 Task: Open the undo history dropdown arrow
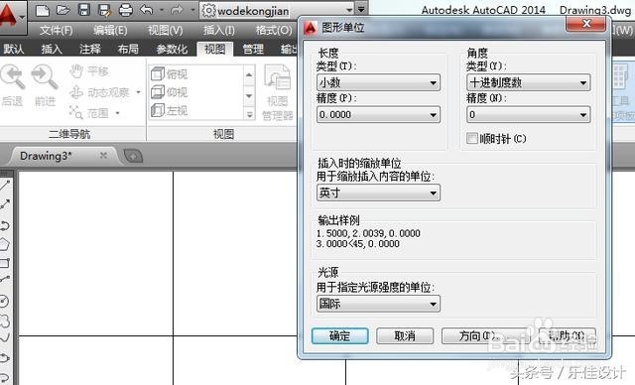[161, 10]
